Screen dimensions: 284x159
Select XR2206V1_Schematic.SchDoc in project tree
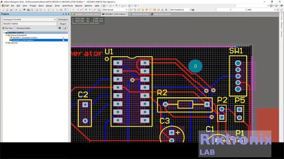(x=25, y=38)
